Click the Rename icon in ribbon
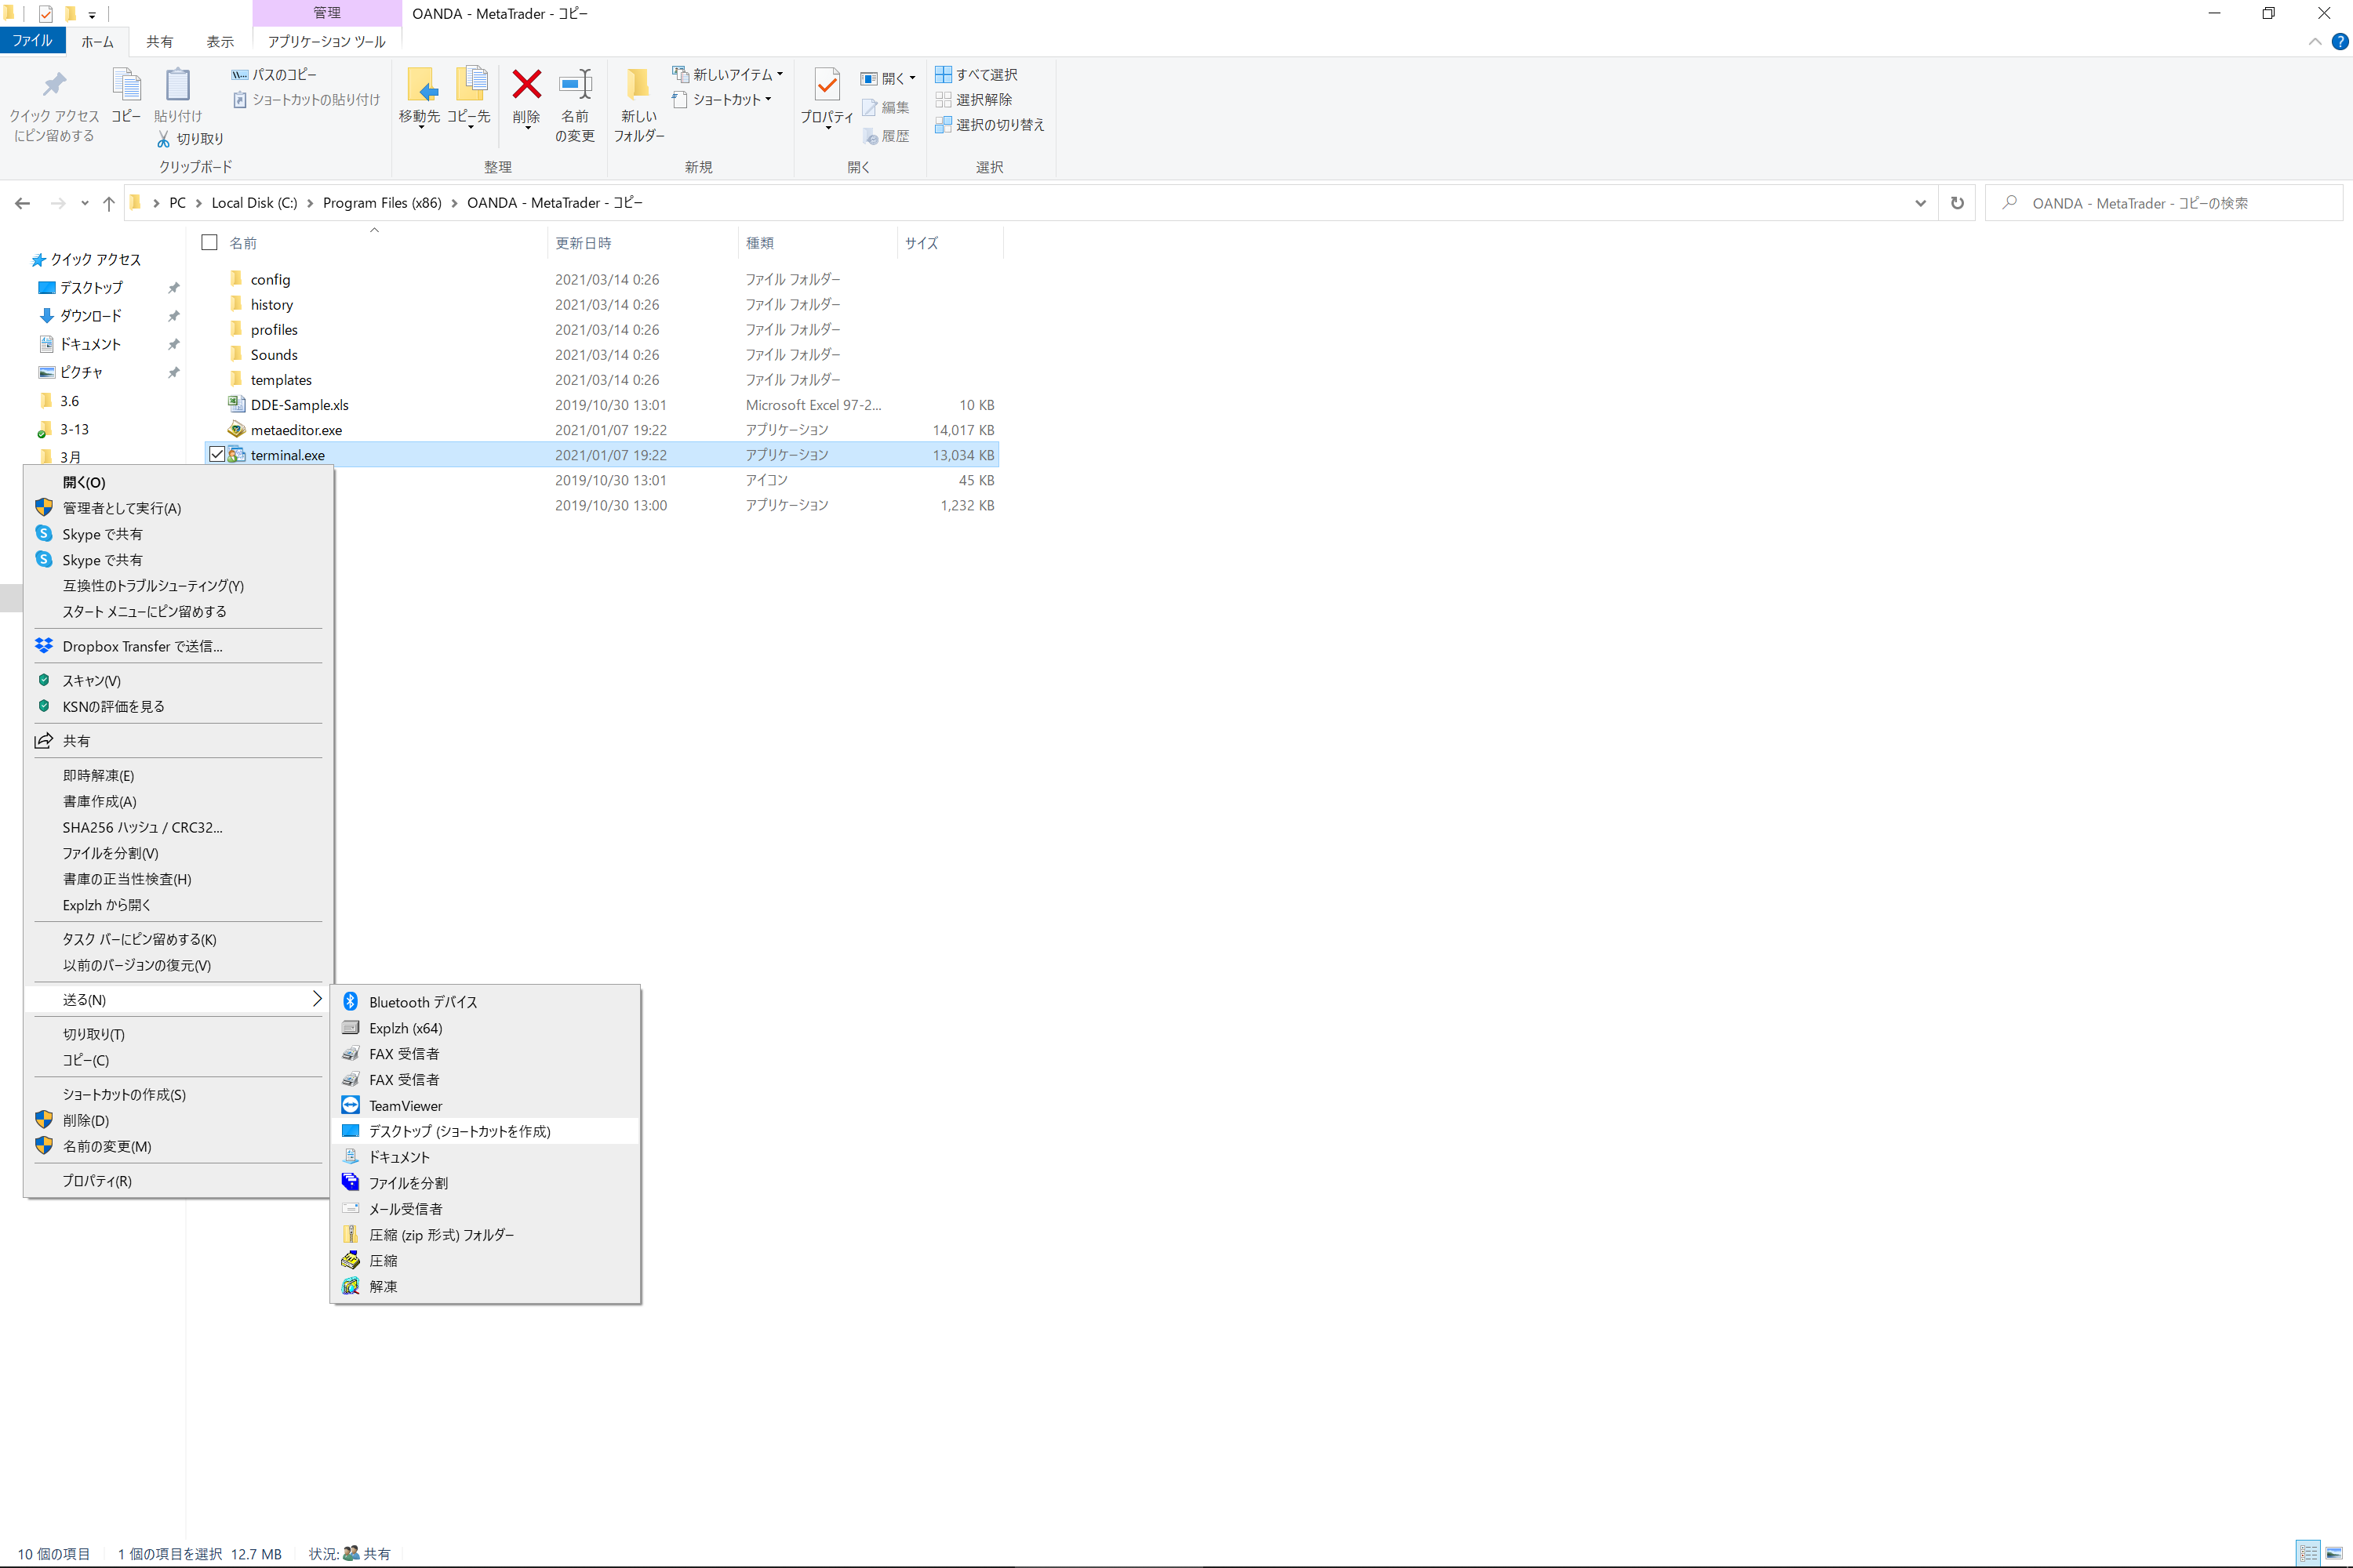This screenshot has height=1568, width=2353. tap(575, 87)
